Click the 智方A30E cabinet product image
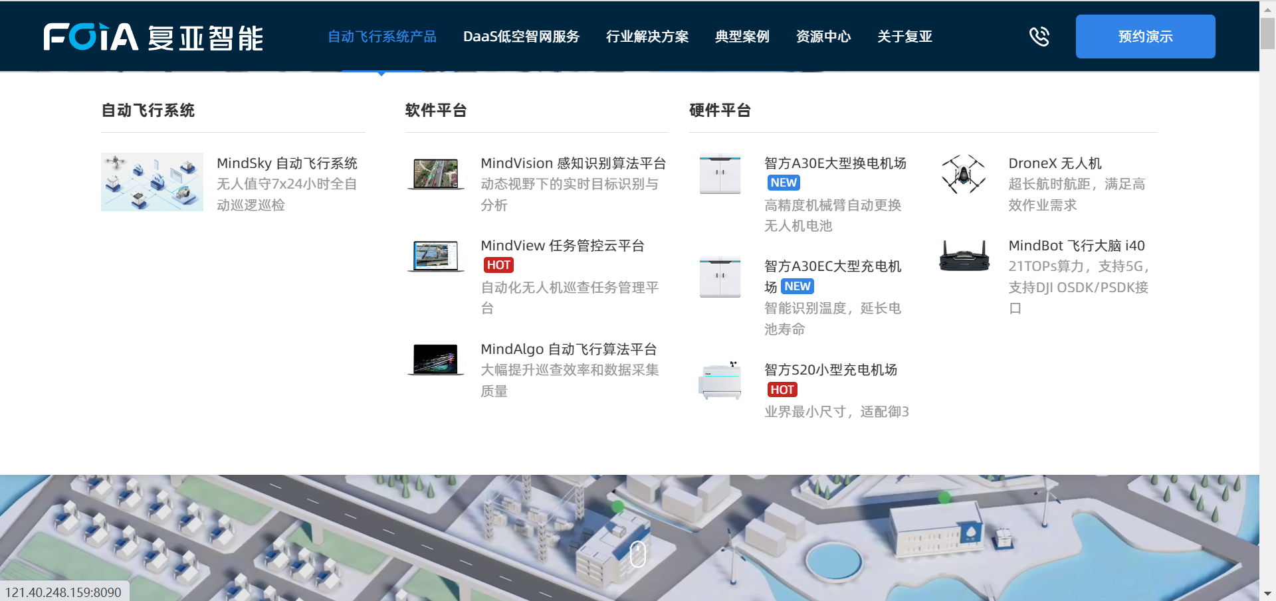The height and width of the screenshot is (601, 1276). pyautogui.click(x=720, y=174)
